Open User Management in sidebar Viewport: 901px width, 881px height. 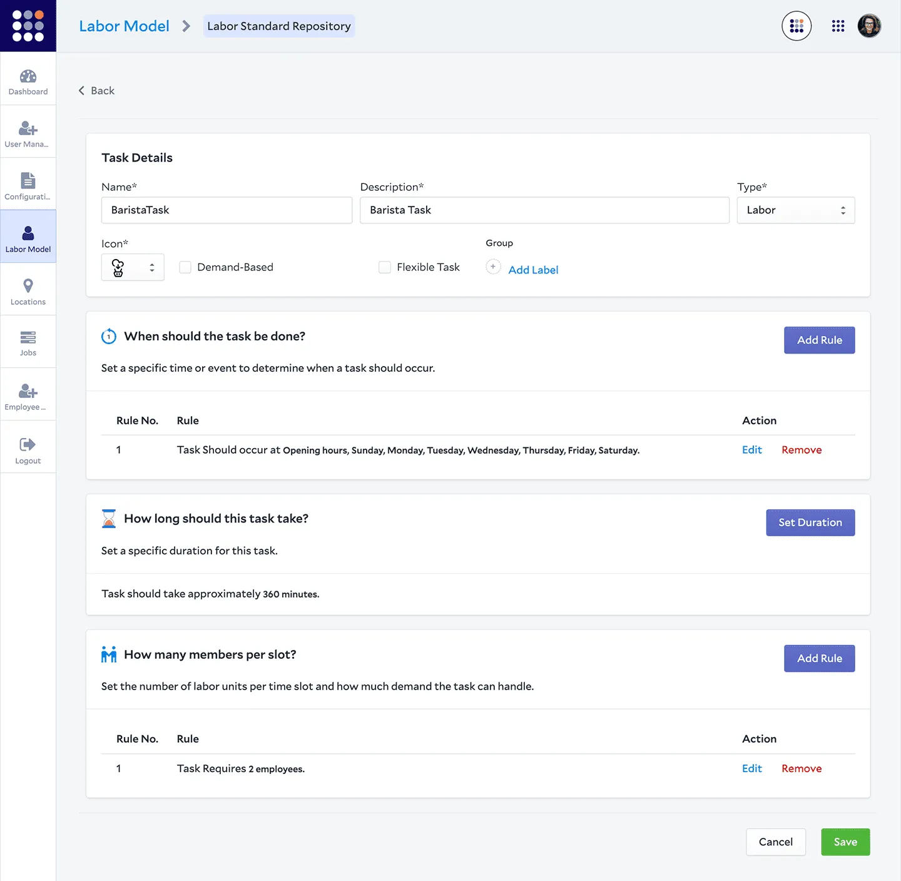tap(28, 129)
